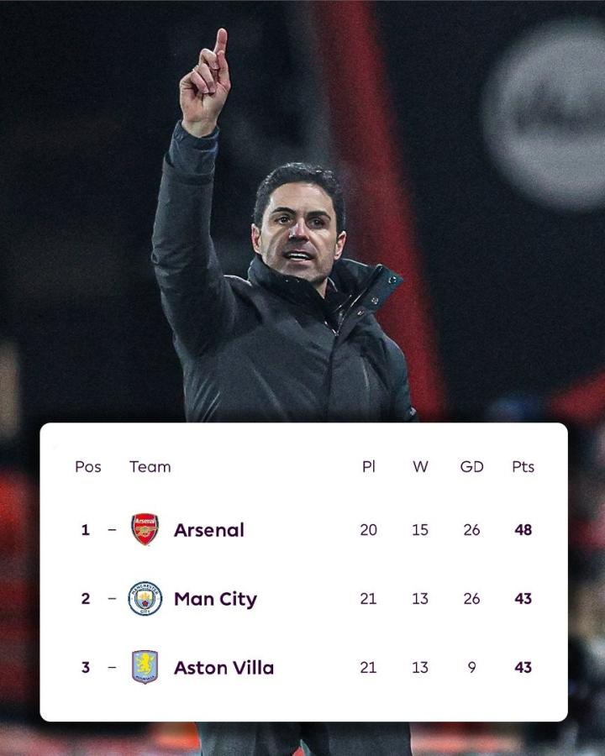Sort by the Pl column header
The image size is (605, 756).
[x=368, y=467]
